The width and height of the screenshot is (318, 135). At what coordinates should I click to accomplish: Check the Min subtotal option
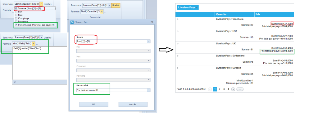(16, 12)
